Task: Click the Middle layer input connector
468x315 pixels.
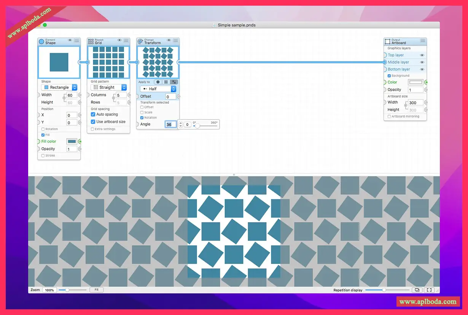Action: point(385,62)
